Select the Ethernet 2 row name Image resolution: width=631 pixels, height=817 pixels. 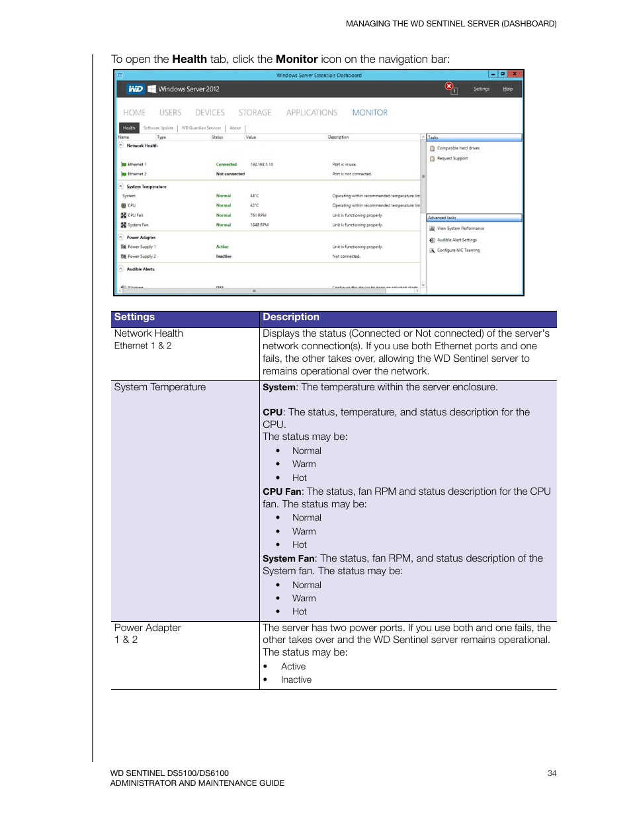pyautogui.click(x=137, y=174)
